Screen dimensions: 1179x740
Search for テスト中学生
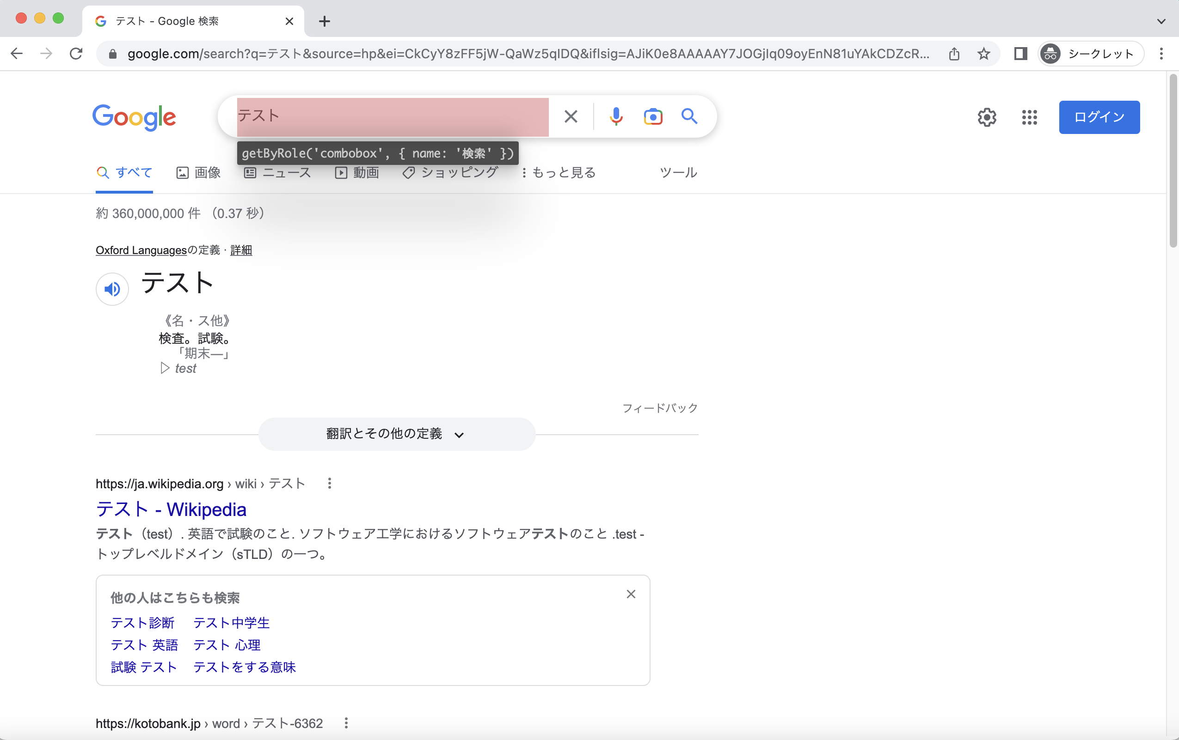[x=232, y=623]
